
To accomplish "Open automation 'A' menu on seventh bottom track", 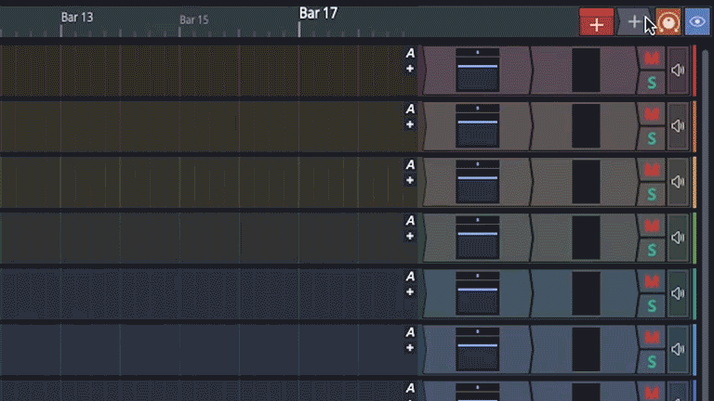I will pyautogui.click(x=410, y=388).
